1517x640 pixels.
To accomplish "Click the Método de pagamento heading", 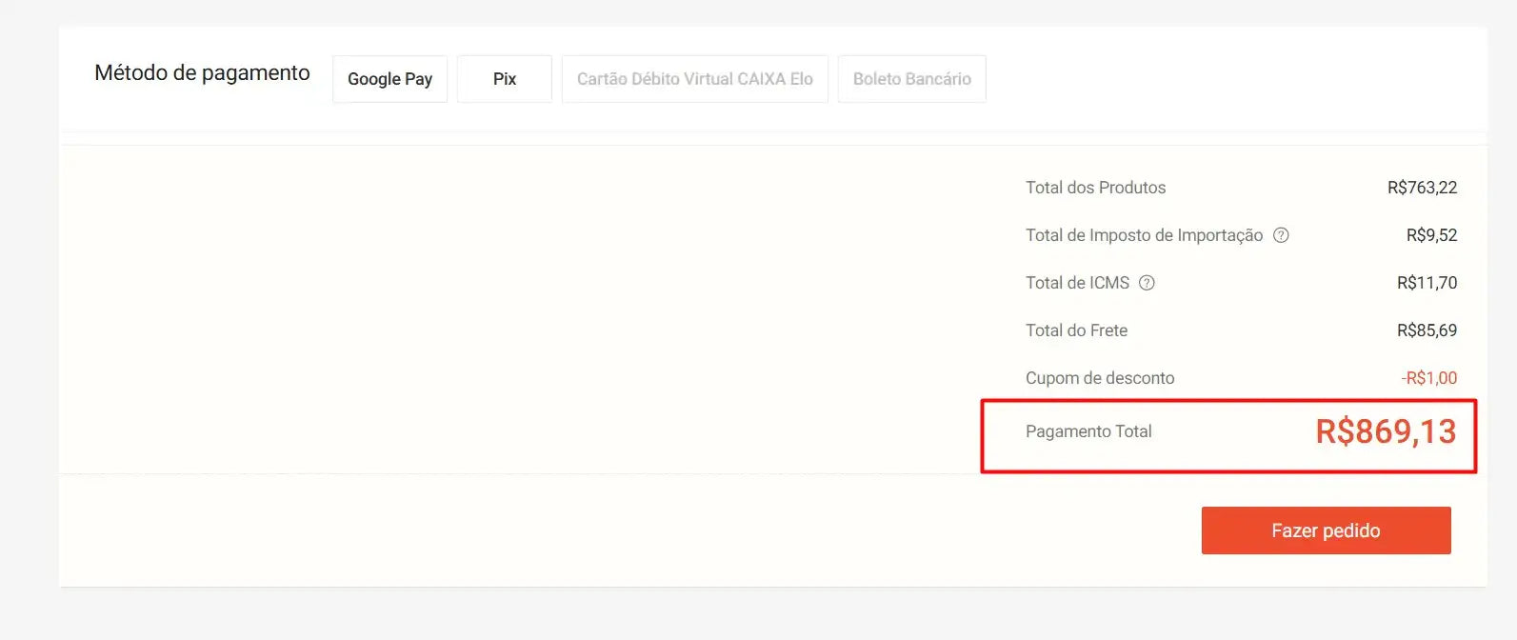I will pyautogui.click(x=202, y=72).
